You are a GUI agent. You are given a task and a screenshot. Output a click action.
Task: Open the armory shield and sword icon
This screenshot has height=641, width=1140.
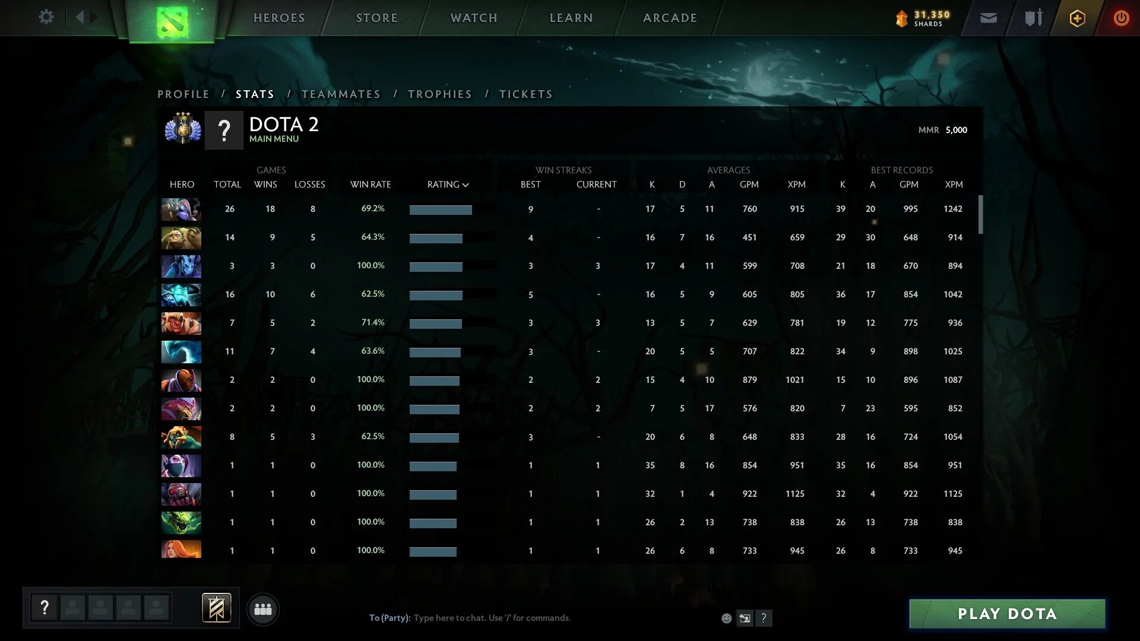coord(1034,18)
